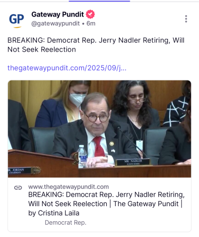The image size is (199, 237).
Task: Click the @gatewaypundit handle
Action: pyautogui.click(x=55, y=24)
